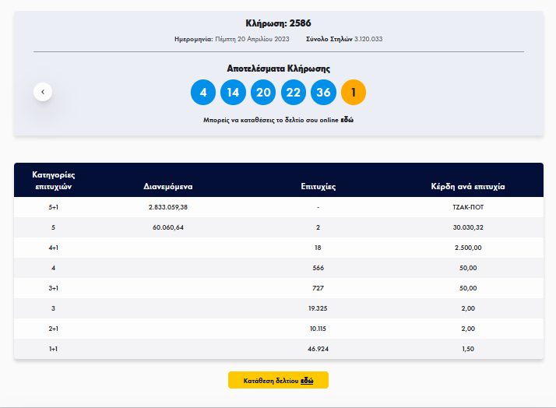Click the 46.924 winners count
The height and width of the screenshot is (408, 556).
pos(318,349)
